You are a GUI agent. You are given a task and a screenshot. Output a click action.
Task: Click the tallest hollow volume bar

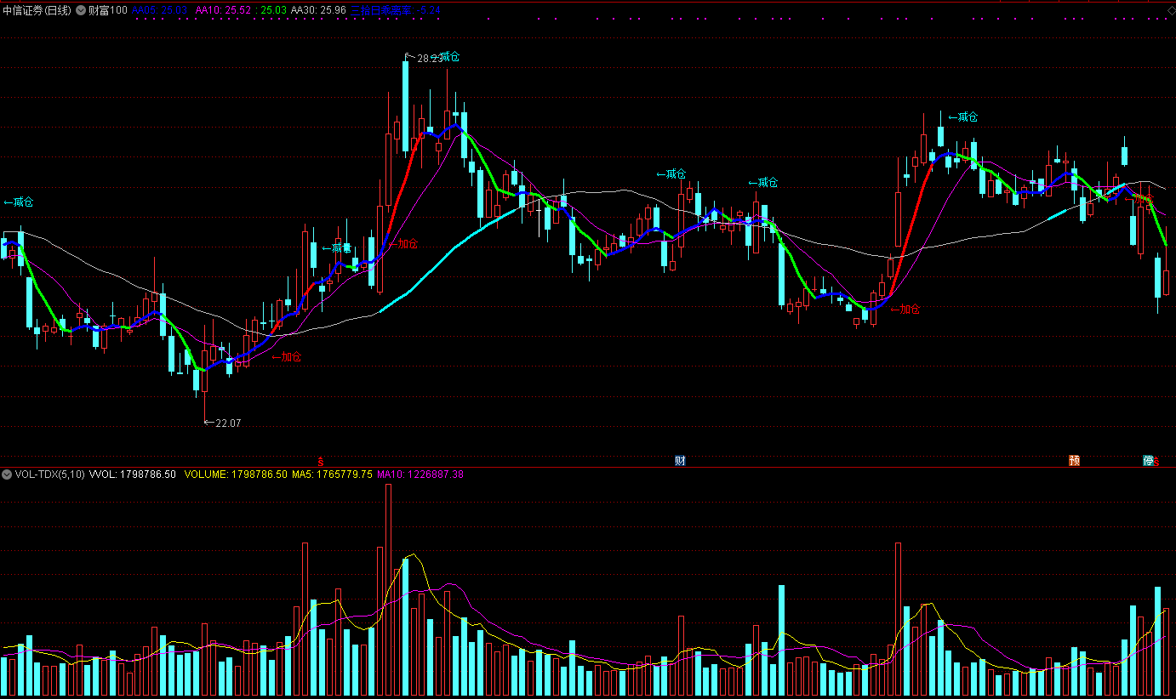pyautogui.click(x=389, y=591)
